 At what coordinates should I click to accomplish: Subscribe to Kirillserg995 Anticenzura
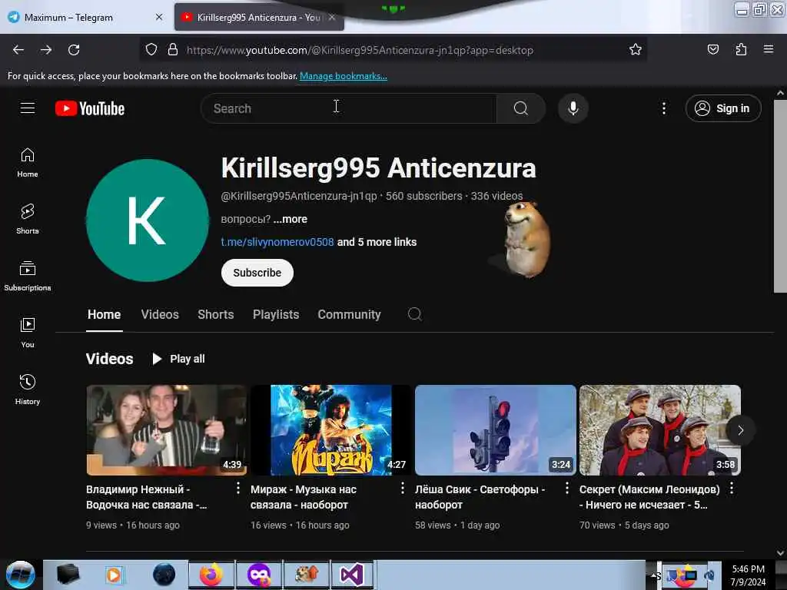coord(257,273)
